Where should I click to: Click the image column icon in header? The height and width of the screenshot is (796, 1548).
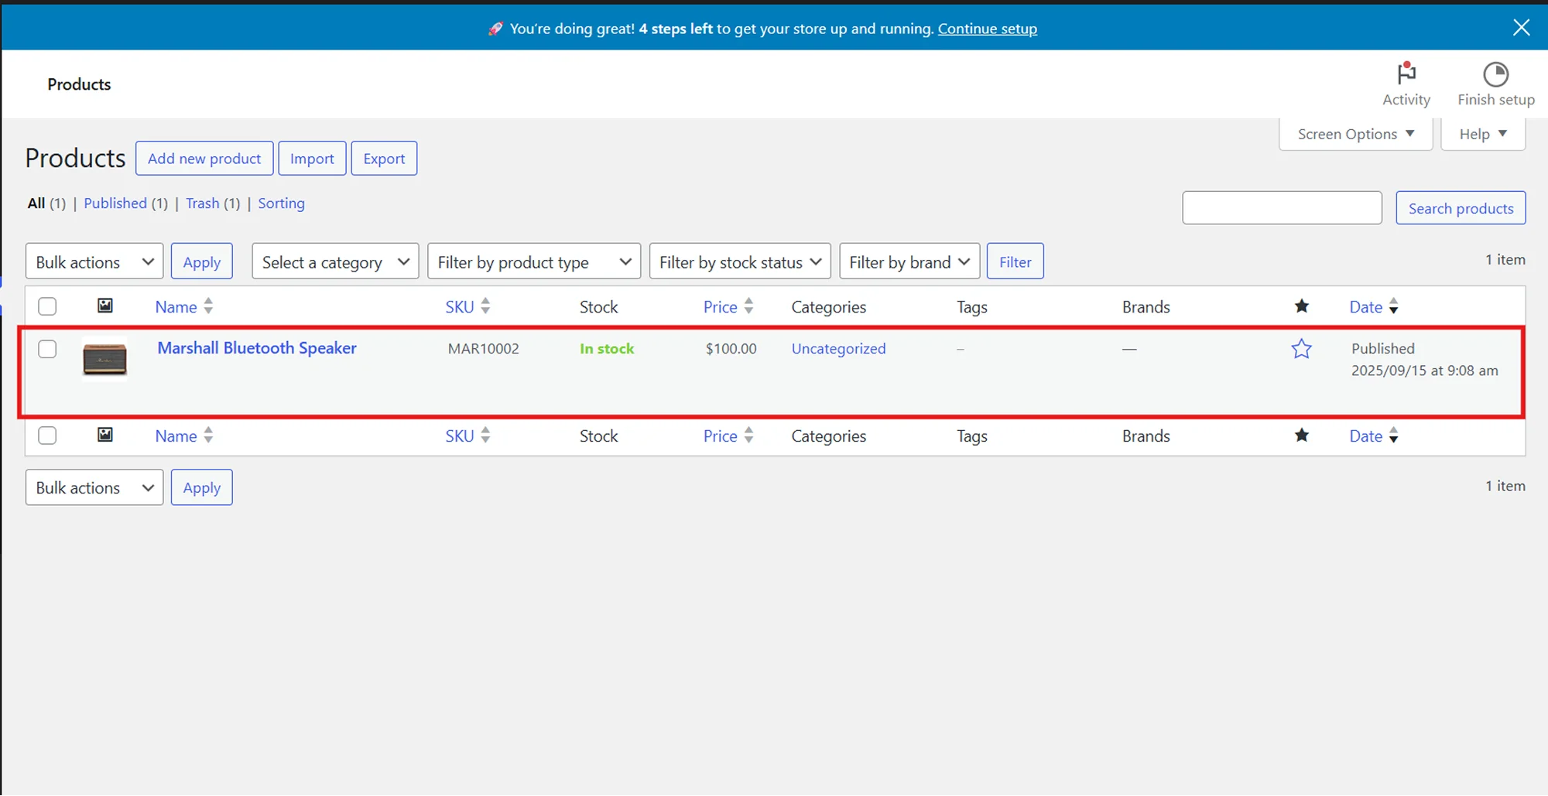(x=105, y=306)
